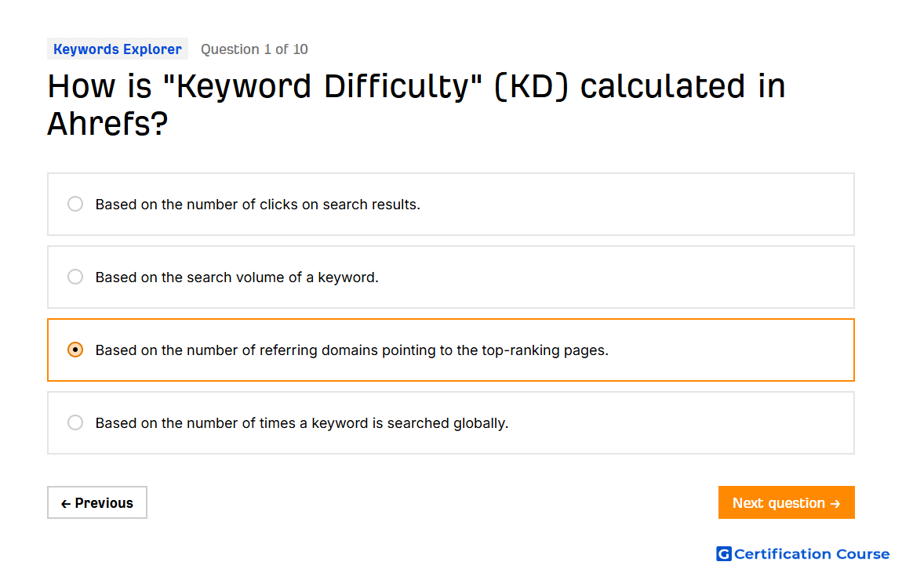The height and width of the screenshot is (569, 902).
Task: Select the radio for clicks on search results
Action: 75,204
